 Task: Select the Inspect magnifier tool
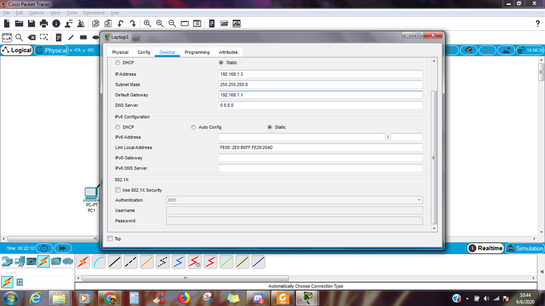19,37
